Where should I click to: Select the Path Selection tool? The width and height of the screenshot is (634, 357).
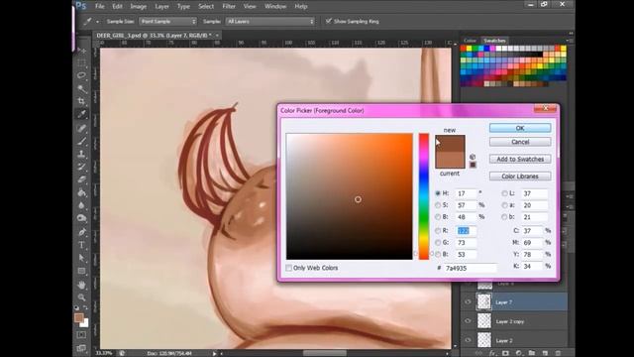[x=82, y=258]
